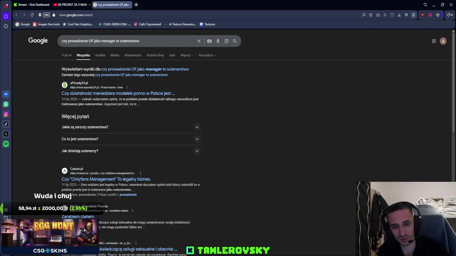
Task: Expand 'Jakie są zarzuty sutenerstwa?' question
Action: coord(131,127)
